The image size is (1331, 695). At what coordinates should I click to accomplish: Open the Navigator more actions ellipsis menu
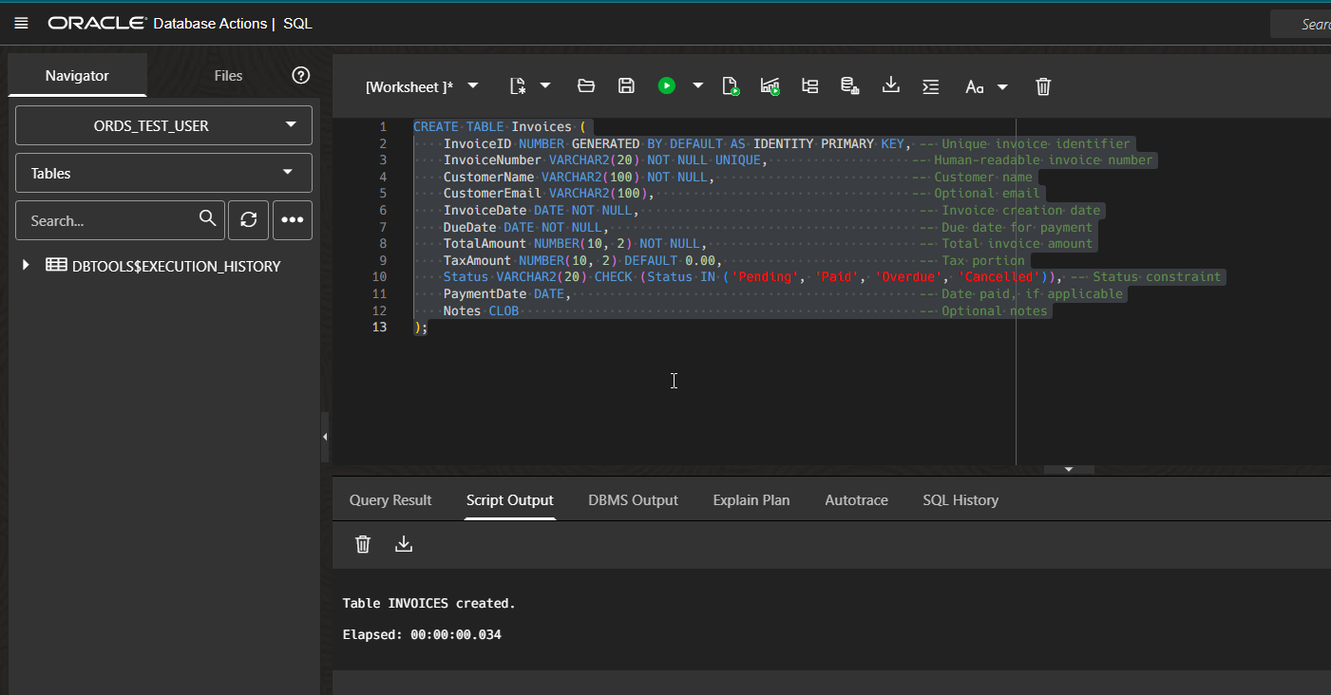point(292,219)
